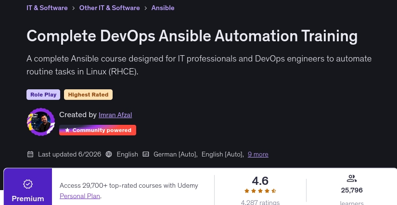Click the 'German [Auto]' caption language
This screenshot has height=205, width=397.
tap(176, 154)
